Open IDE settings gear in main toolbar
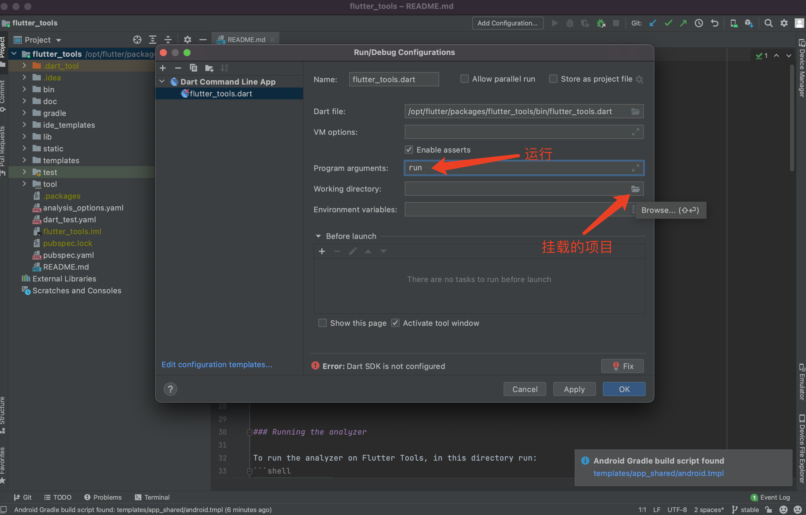This screenshot has height=515, width=806. (784, 23)
